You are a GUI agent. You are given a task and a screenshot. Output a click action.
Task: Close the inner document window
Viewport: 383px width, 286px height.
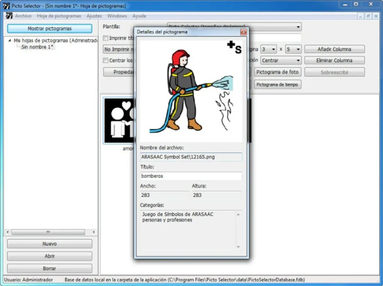(376, 16)
